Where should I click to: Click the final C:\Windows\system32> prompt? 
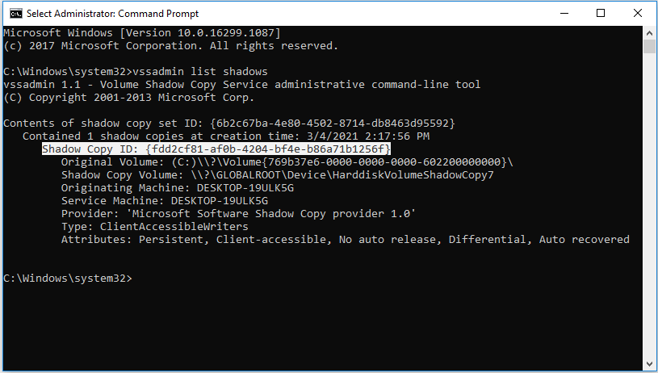pos(68,279)
